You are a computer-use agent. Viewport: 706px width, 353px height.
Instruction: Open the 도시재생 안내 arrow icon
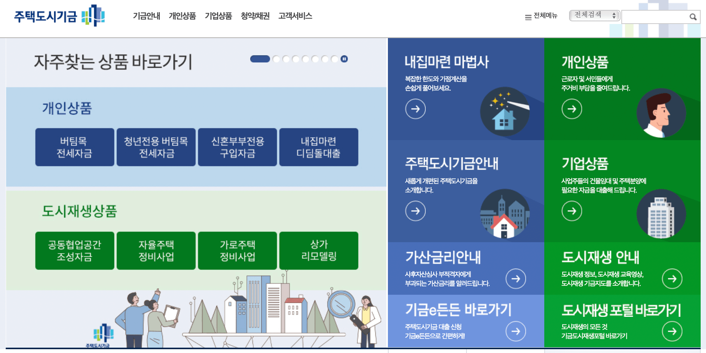672,278
